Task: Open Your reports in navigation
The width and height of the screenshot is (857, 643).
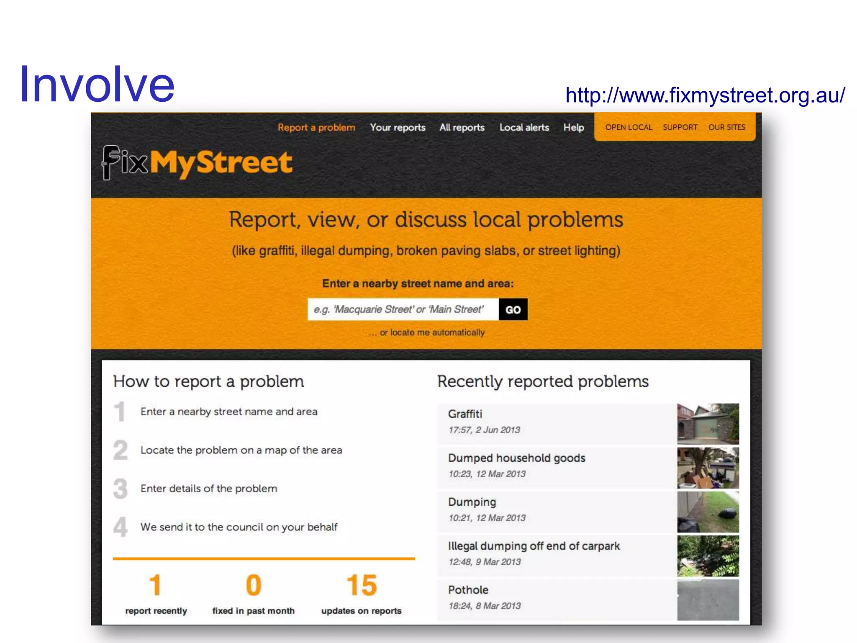Action: (398, 128)
